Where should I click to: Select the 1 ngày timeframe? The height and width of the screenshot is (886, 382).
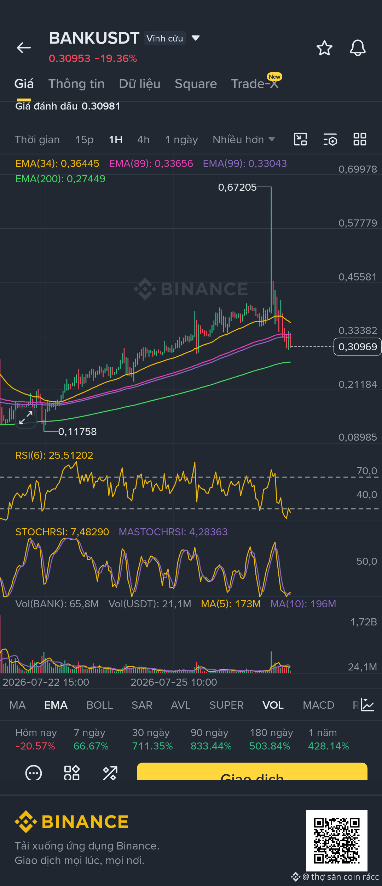(181, 140)
